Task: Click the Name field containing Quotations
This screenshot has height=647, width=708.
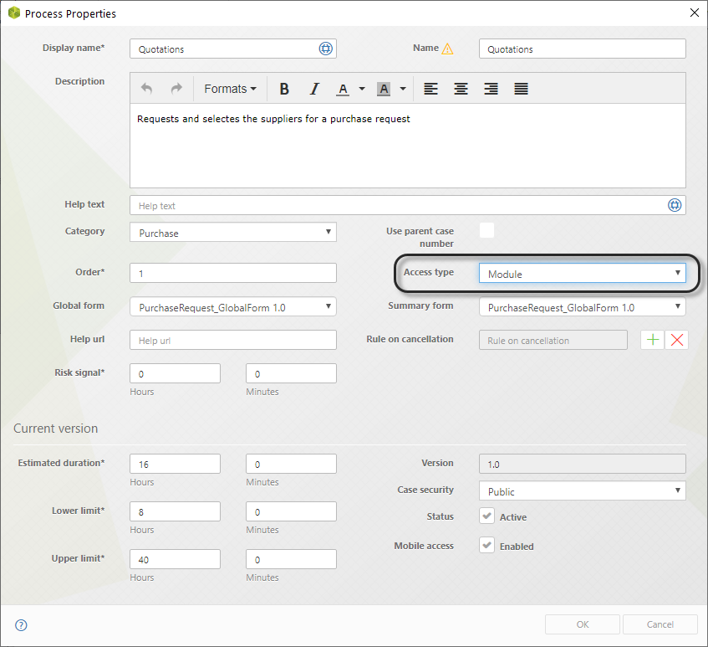Action: click(582, 49)
